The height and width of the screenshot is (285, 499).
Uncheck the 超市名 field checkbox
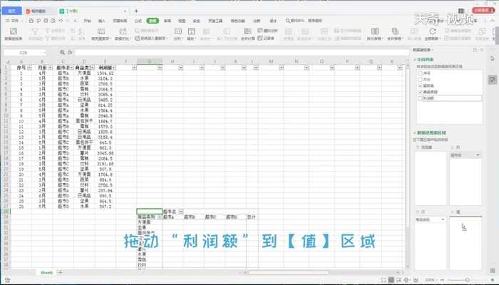tap(419, 85)
